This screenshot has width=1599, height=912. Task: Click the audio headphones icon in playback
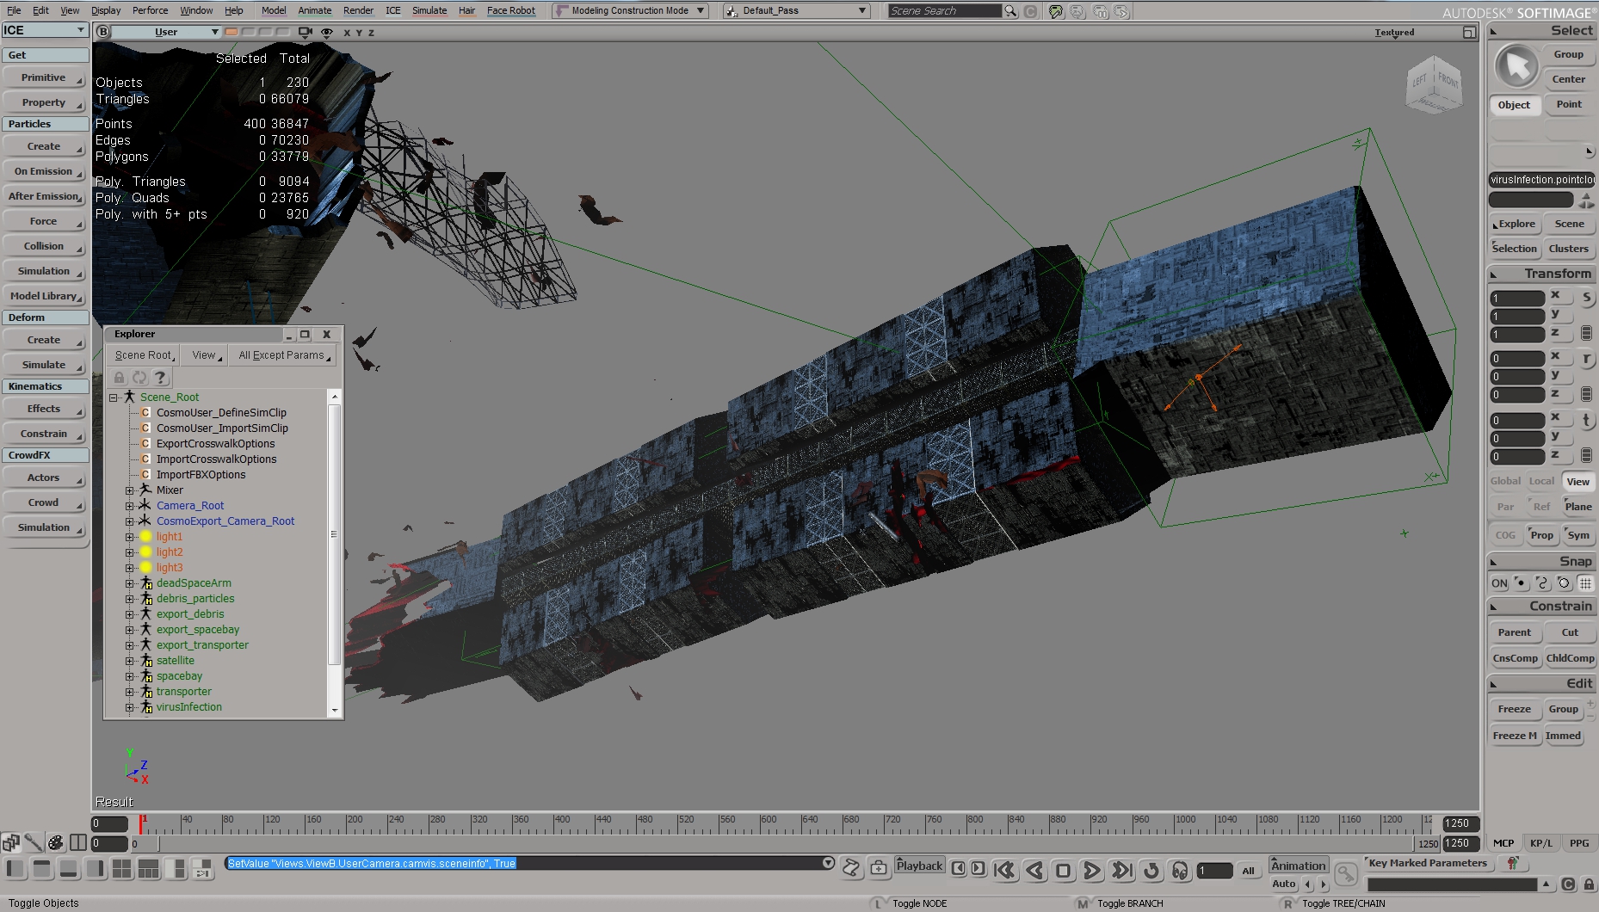pos(1180,871)
